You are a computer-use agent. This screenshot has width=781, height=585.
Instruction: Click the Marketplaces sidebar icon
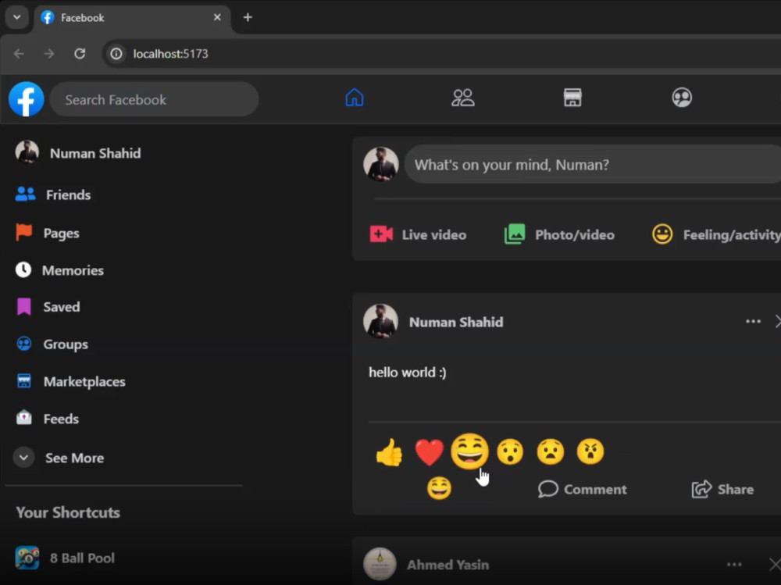(24, 380)
